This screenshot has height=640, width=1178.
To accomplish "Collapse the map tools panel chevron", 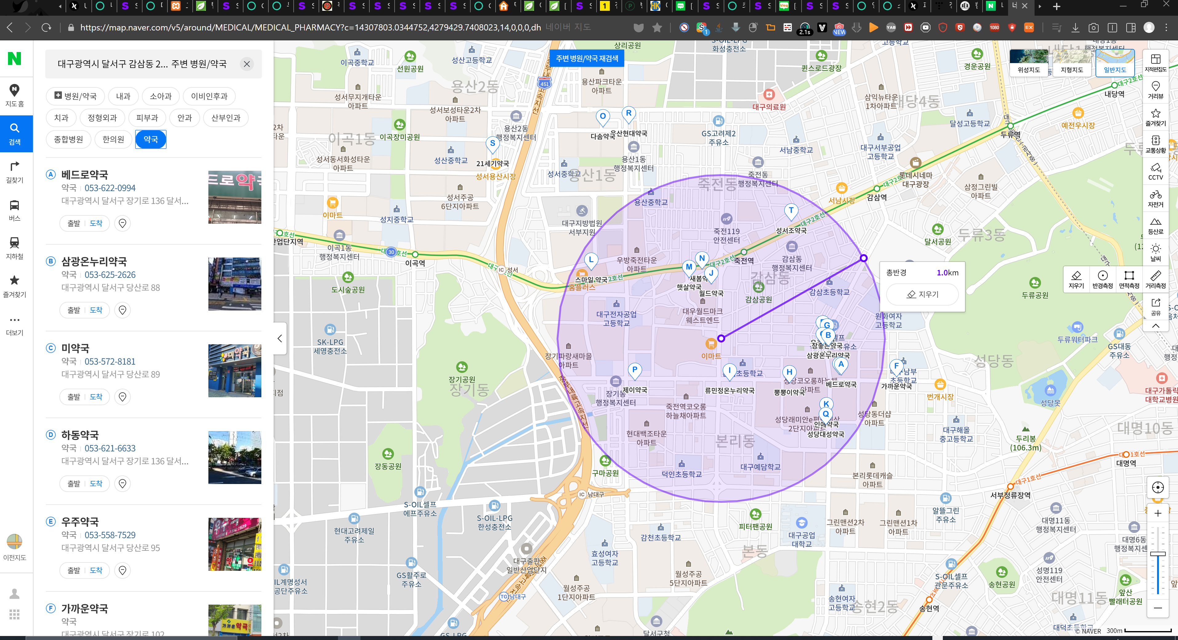I will pos(1156,326).
